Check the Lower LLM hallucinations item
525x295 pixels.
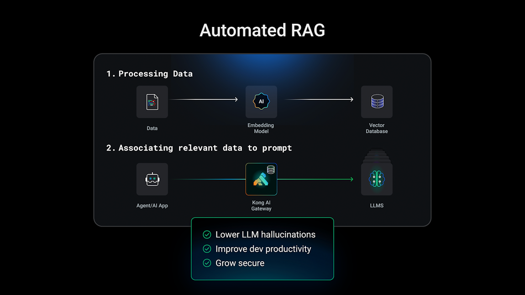click(x=207, y=234)
